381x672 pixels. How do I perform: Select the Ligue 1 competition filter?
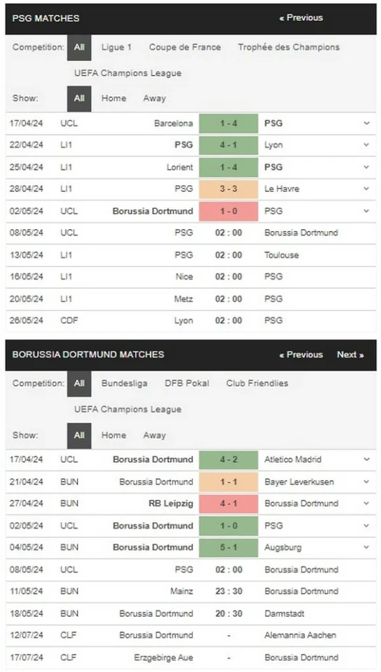point(116,47)
